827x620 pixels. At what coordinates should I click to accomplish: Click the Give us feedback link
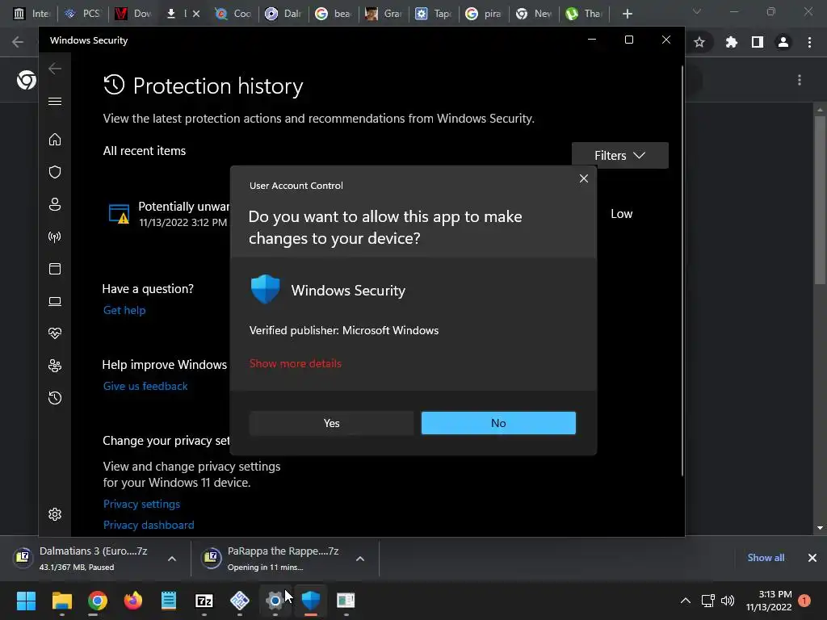point(145,386)
